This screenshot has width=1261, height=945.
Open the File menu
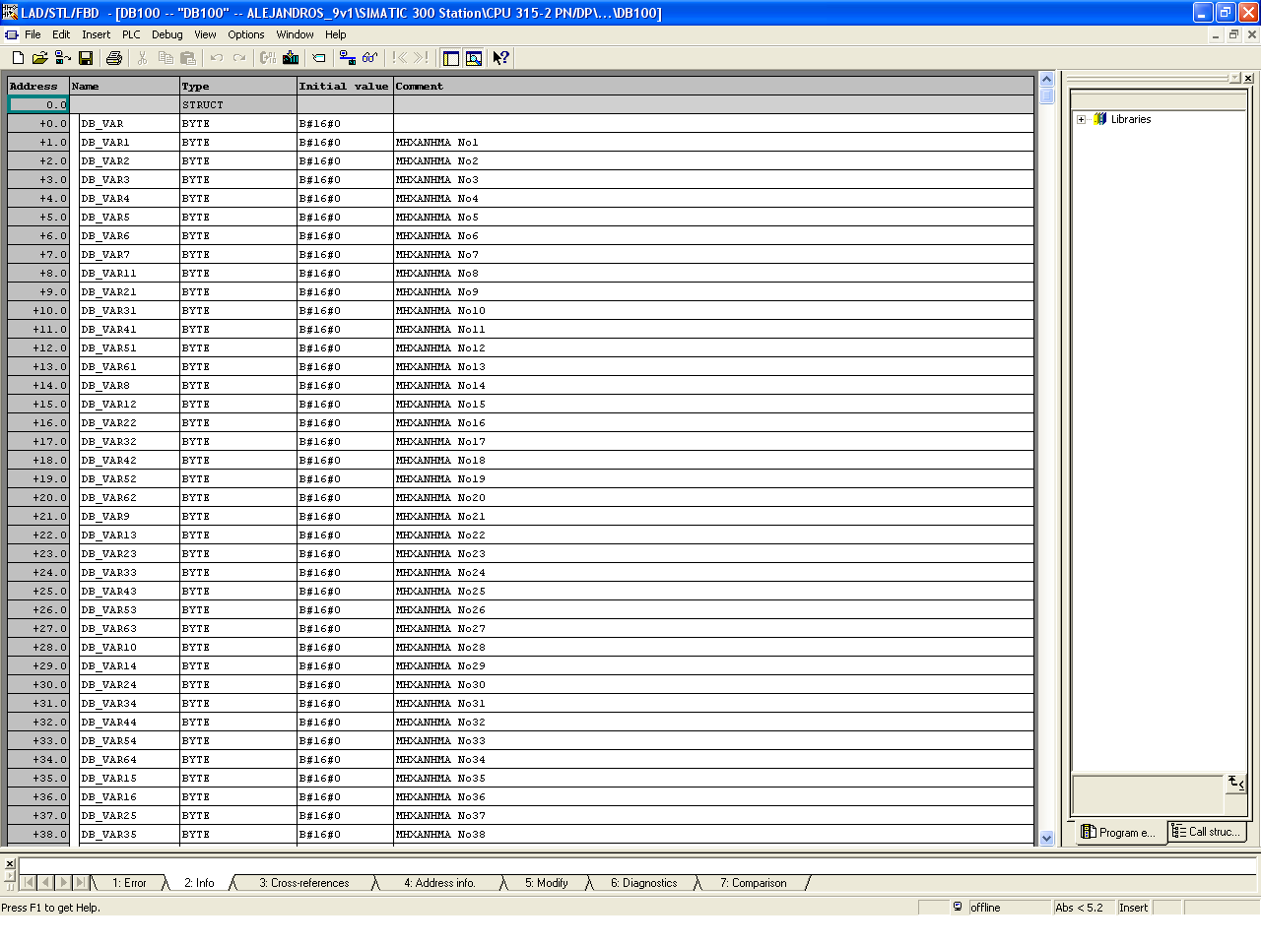click(33, 34)
